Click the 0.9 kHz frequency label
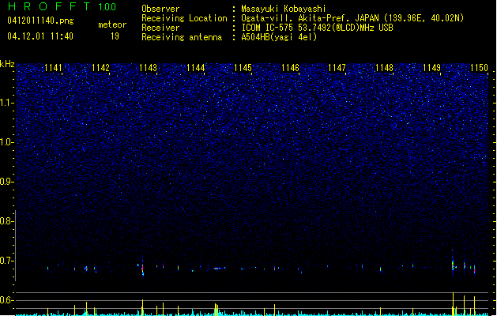497x316 pixels. pyautogui.click(x=7, y=182)
